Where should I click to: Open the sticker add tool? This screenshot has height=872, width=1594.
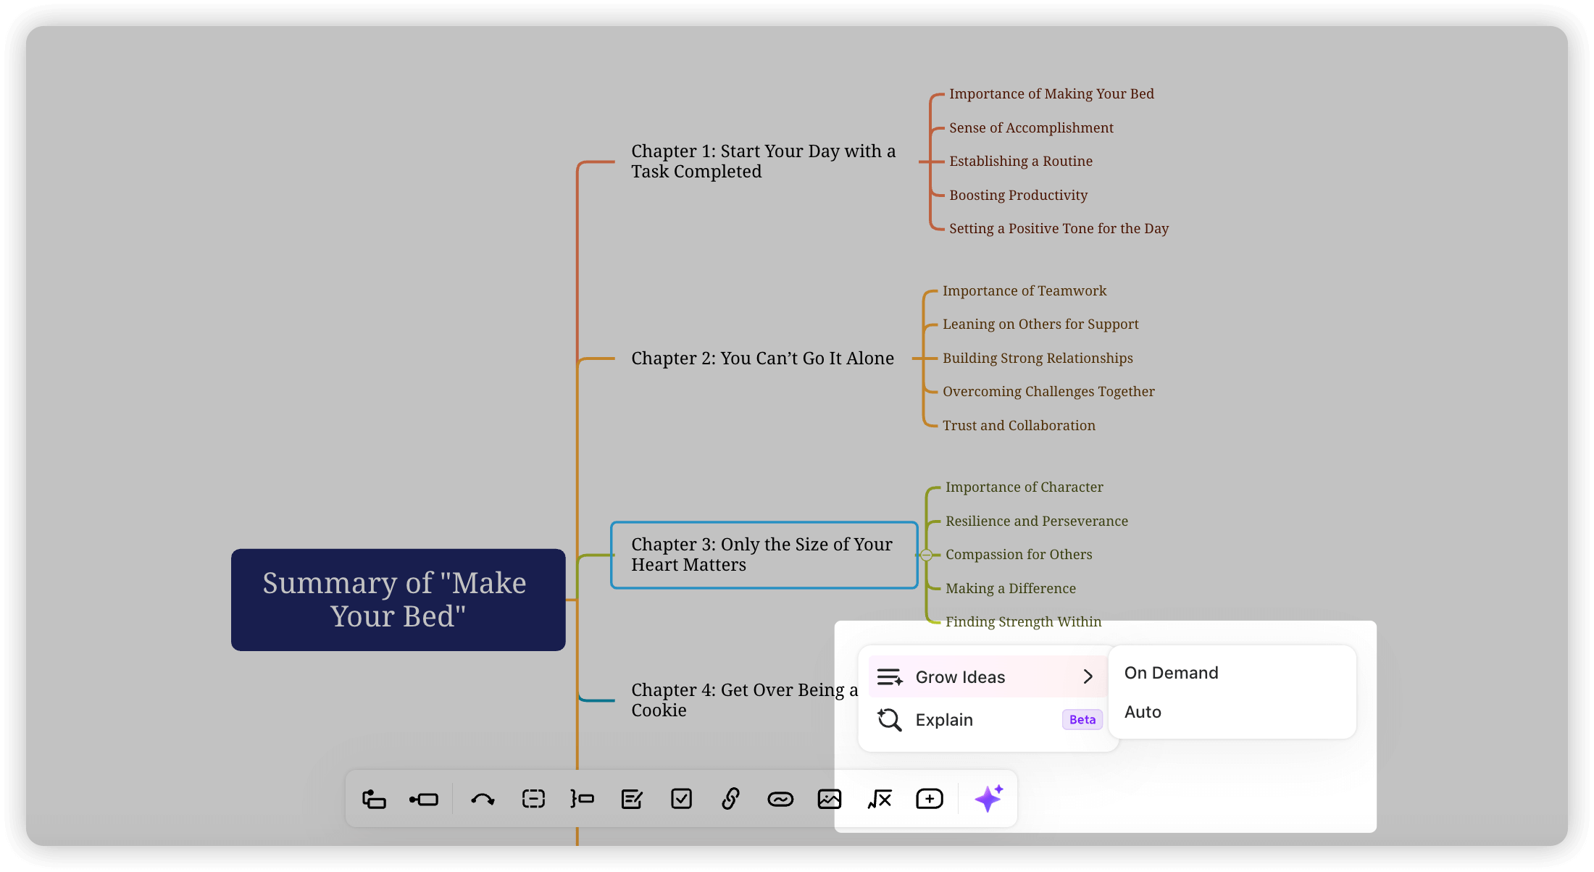(x=930, y=799)
